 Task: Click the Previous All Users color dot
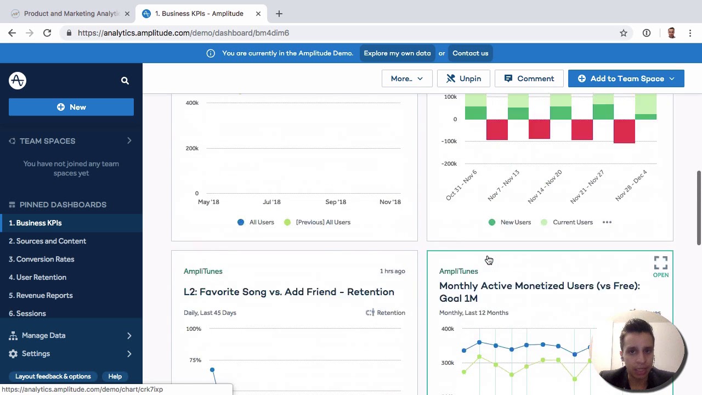point(287,222)
